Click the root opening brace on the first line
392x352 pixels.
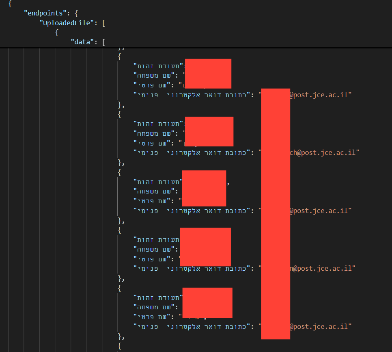click(x=10, y=4)
